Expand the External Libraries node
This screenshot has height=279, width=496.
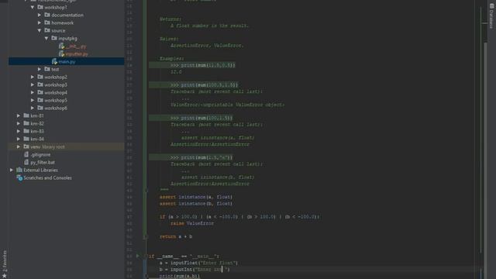(12, 170)
